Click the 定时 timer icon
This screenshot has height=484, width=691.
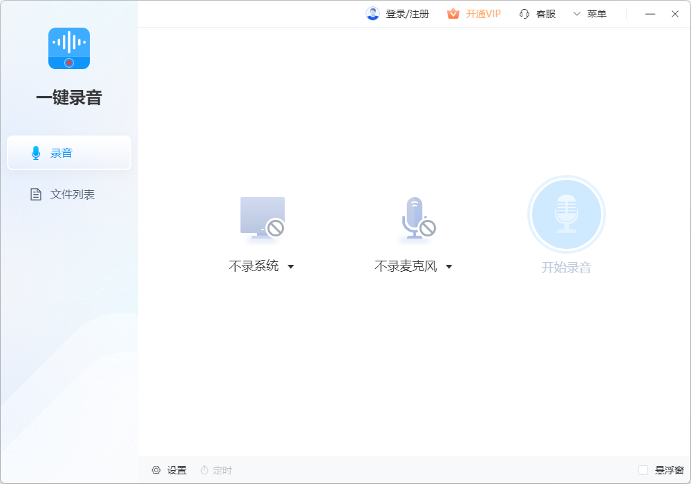coord(204,469)
